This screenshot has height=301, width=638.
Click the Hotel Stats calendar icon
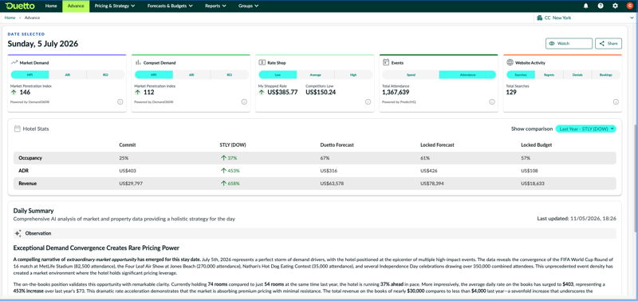point(17,129)
